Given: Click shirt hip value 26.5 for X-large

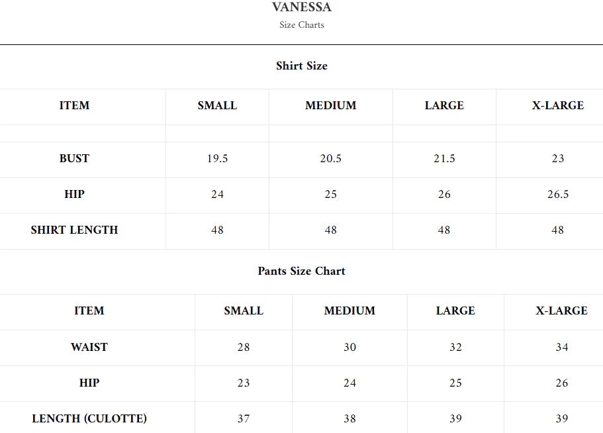Looking at the screenshot, I should 558,194.
